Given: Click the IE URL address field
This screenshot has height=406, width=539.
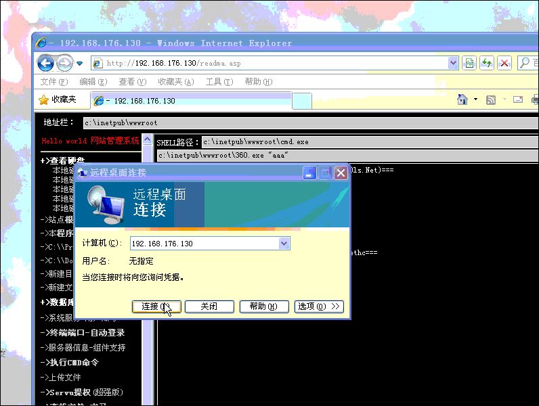Looking at the screenshot, I should (269, 63).
